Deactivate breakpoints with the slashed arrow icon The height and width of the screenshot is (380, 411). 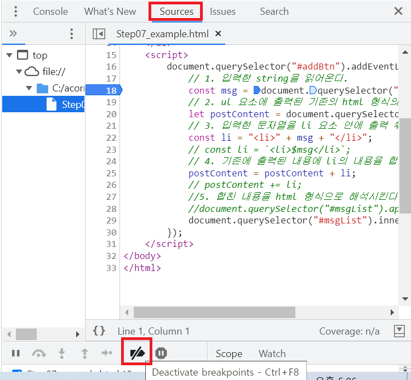(137, 353)
